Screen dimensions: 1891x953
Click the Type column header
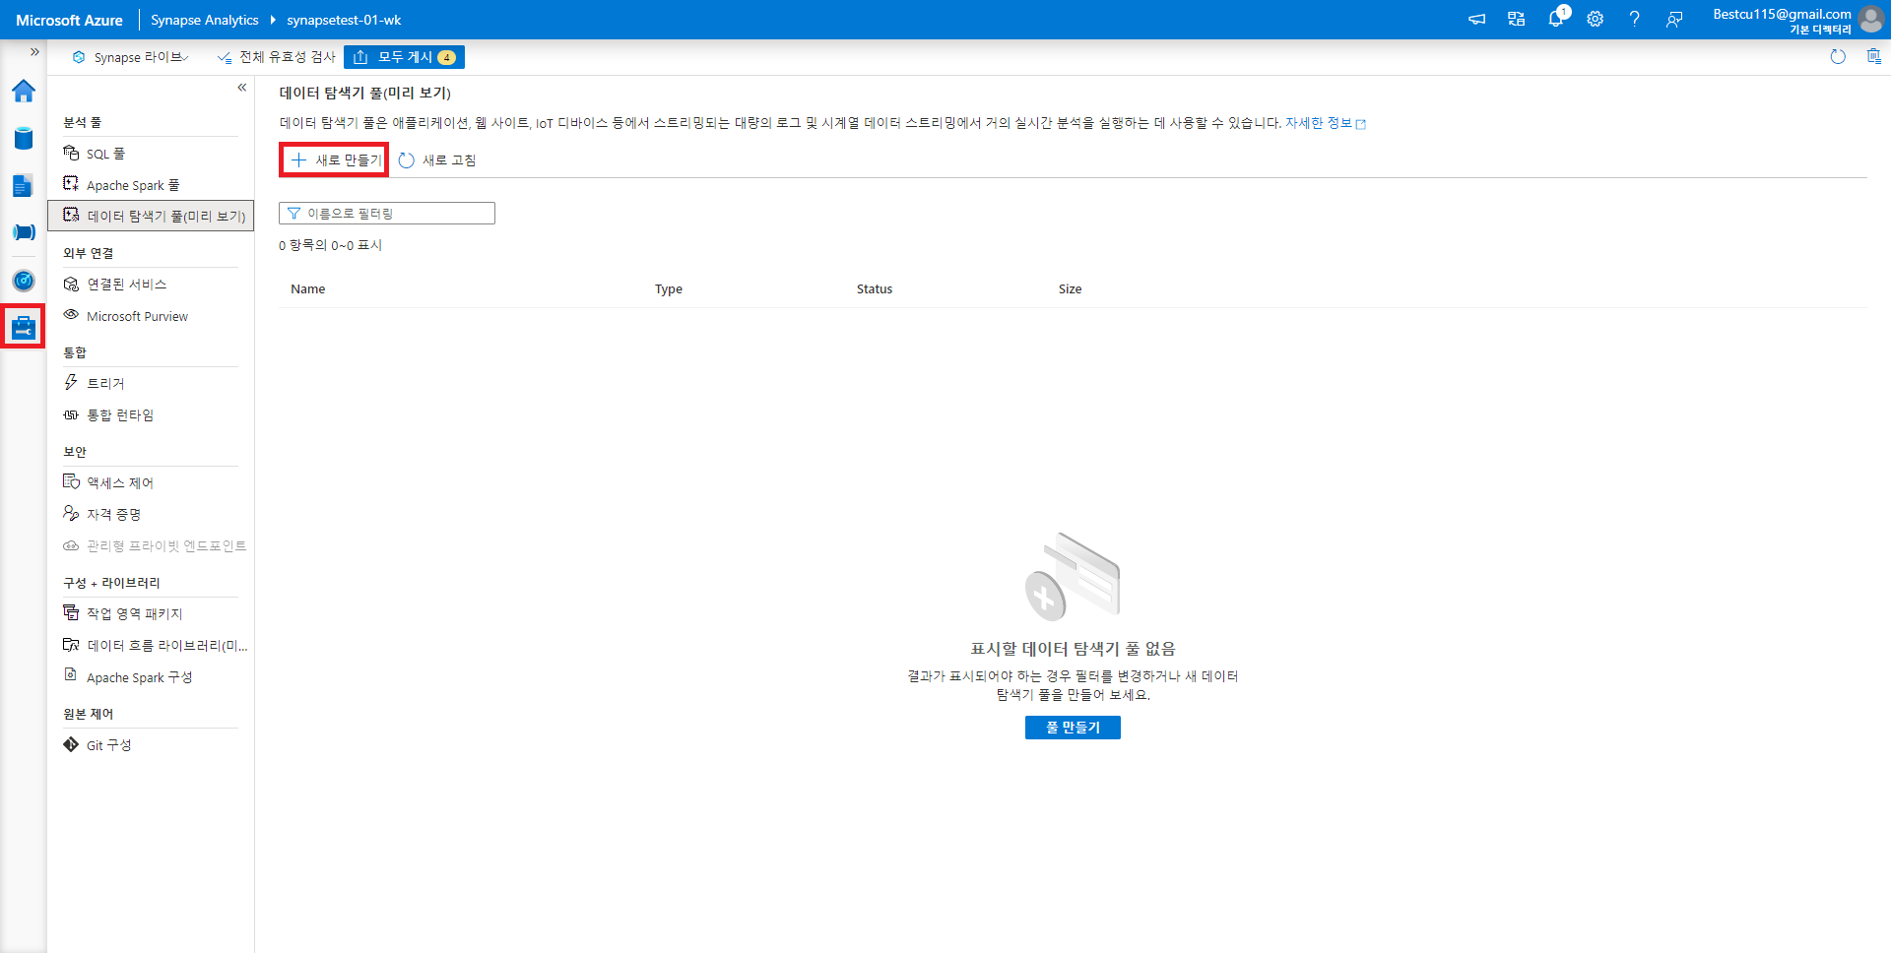[669, 289]
